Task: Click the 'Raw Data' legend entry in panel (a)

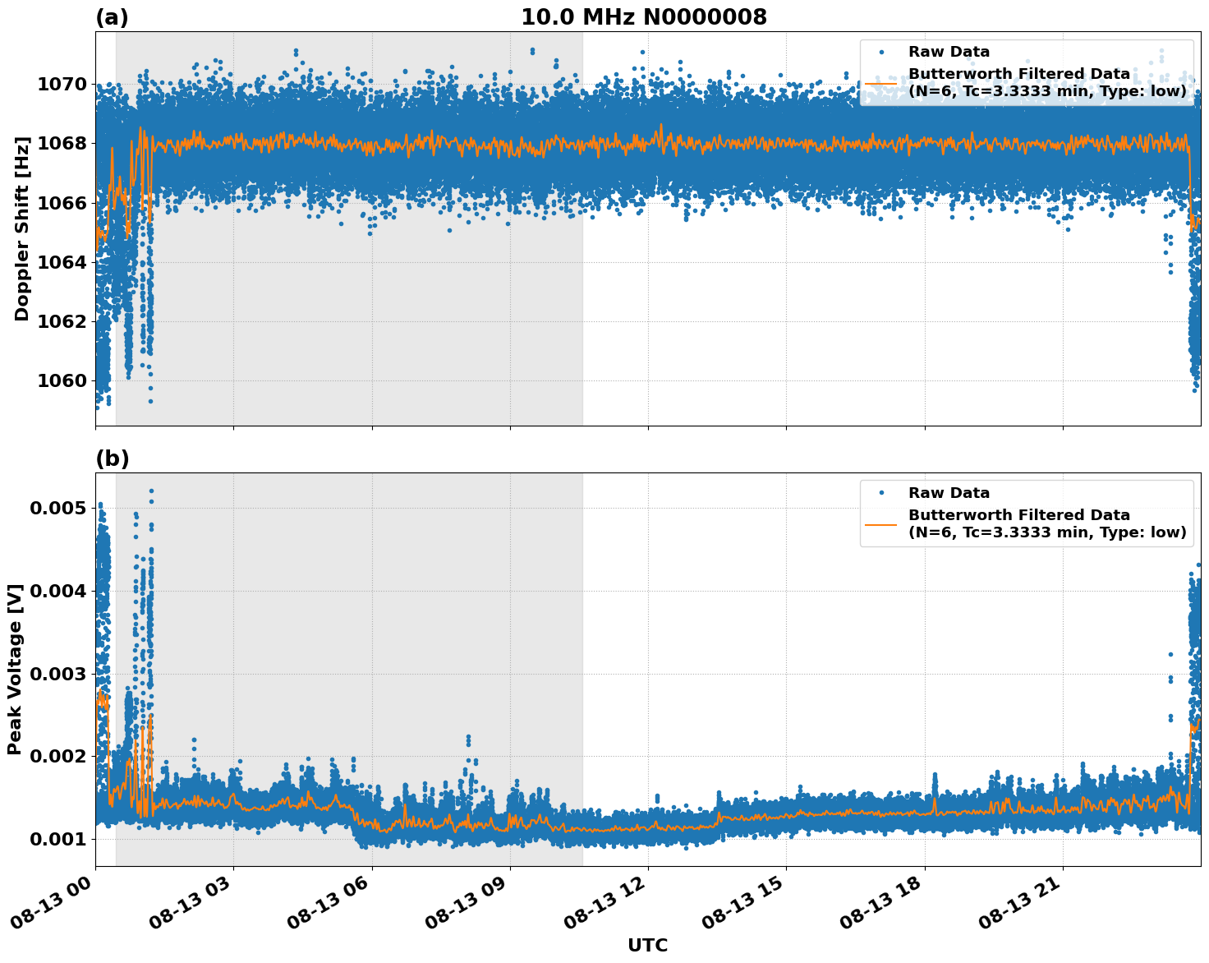Action: (x=949, y=52)
